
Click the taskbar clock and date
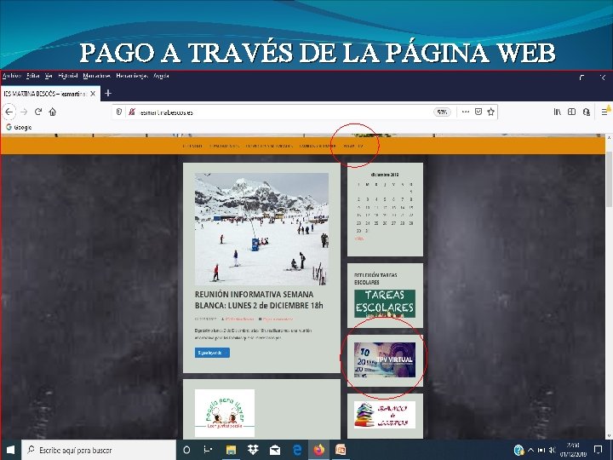[x=573, y=450]
